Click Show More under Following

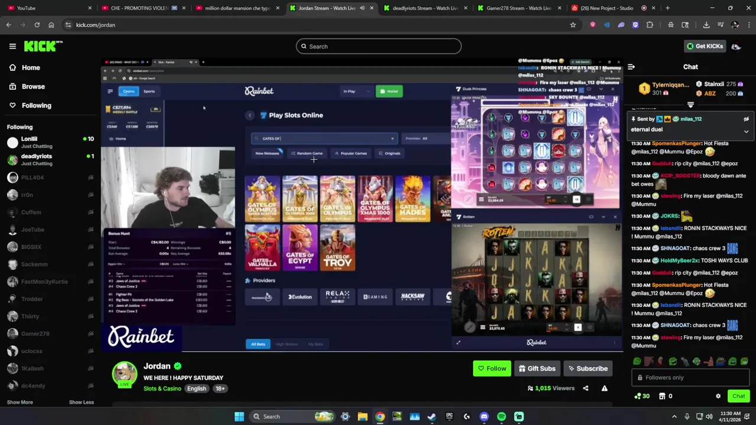click(19, 402)
